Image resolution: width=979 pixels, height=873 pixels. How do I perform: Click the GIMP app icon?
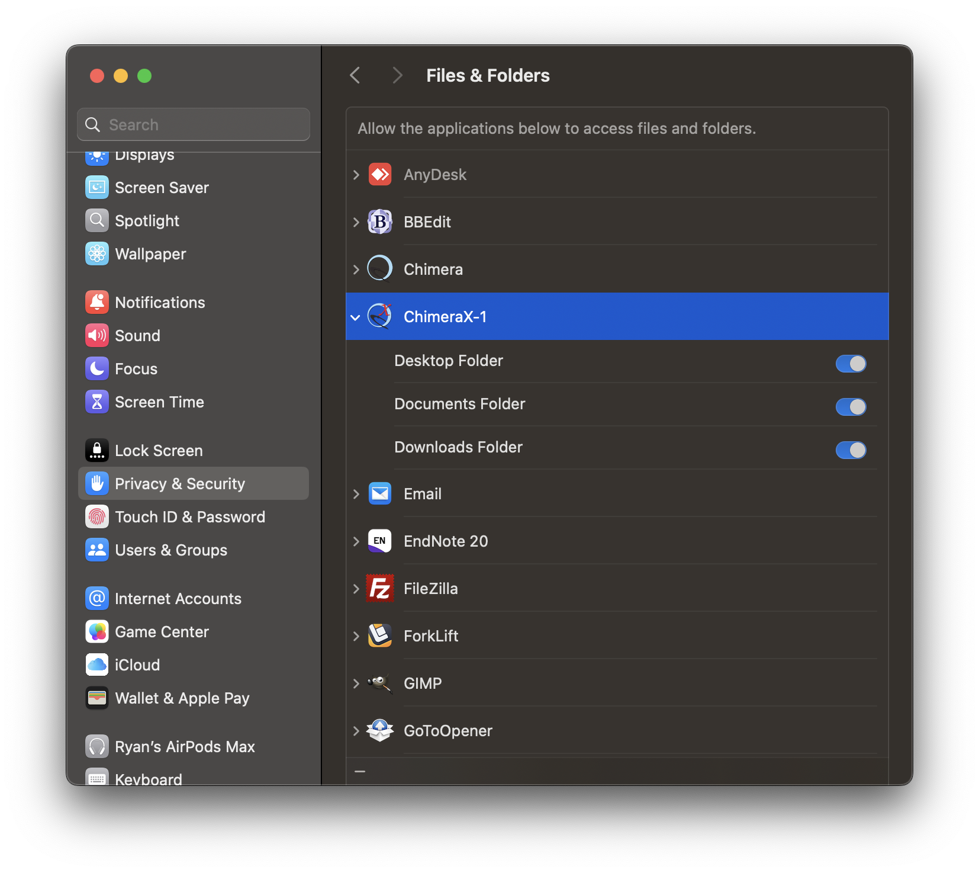pyautogui.click(x=380, y=683)
